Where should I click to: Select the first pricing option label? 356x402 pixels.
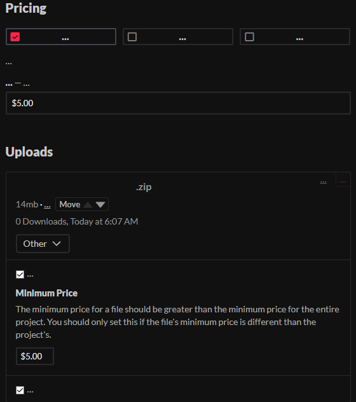click(x=65, y=39)
